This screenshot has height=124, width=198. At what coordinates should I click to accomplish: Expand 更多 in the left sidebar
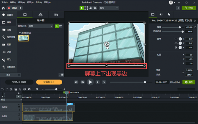point(8,75)
